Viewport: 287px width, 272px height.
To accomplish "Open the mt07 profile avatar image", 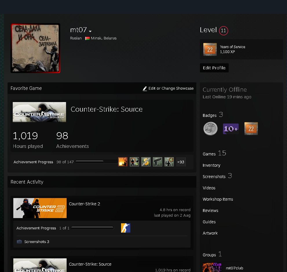I will click(x=35, y=48).
